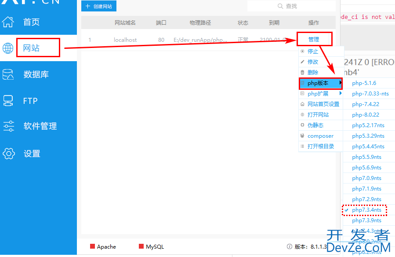Click the sliders icon for 软件管理
395x257 pixels.
point(8,126)
